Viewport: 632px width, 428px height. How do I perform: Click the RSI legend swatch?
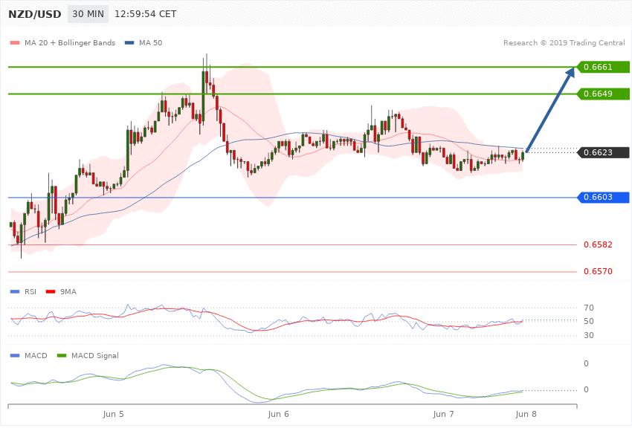click(15, 291)
